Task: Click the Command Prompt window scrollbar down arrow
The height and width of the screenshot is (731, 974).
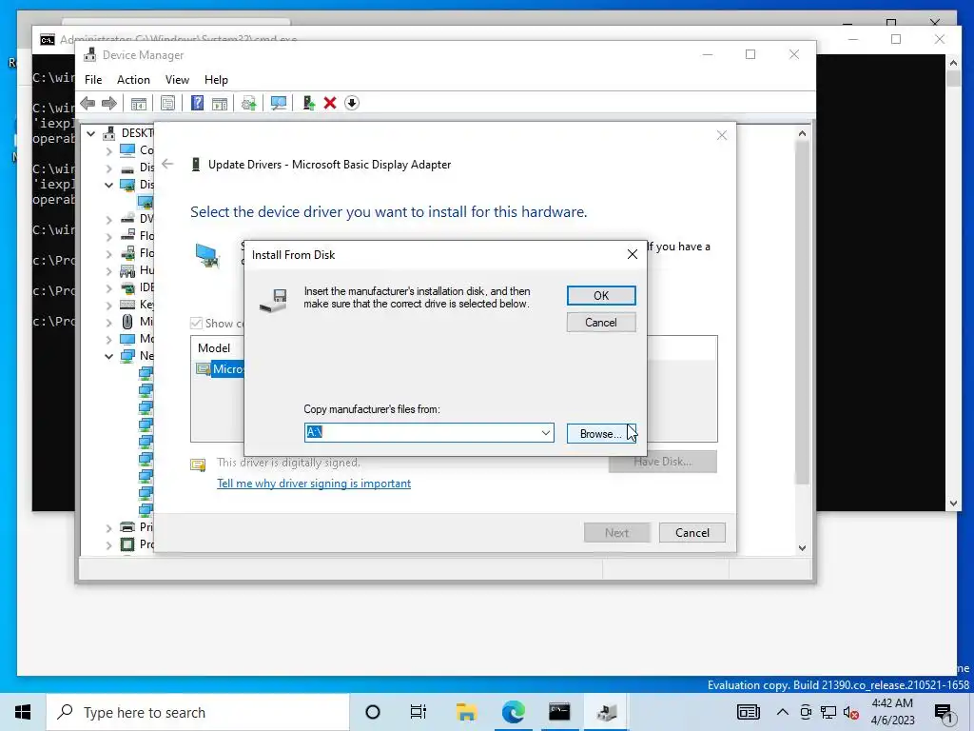Action: coord(953,504)
